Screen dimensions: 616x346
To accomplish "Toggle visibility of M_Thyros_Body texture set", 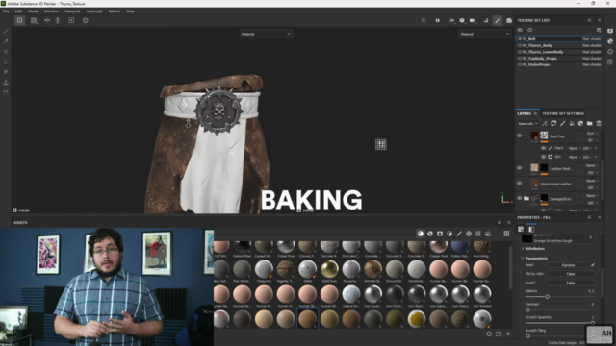I will click(520, 45).
